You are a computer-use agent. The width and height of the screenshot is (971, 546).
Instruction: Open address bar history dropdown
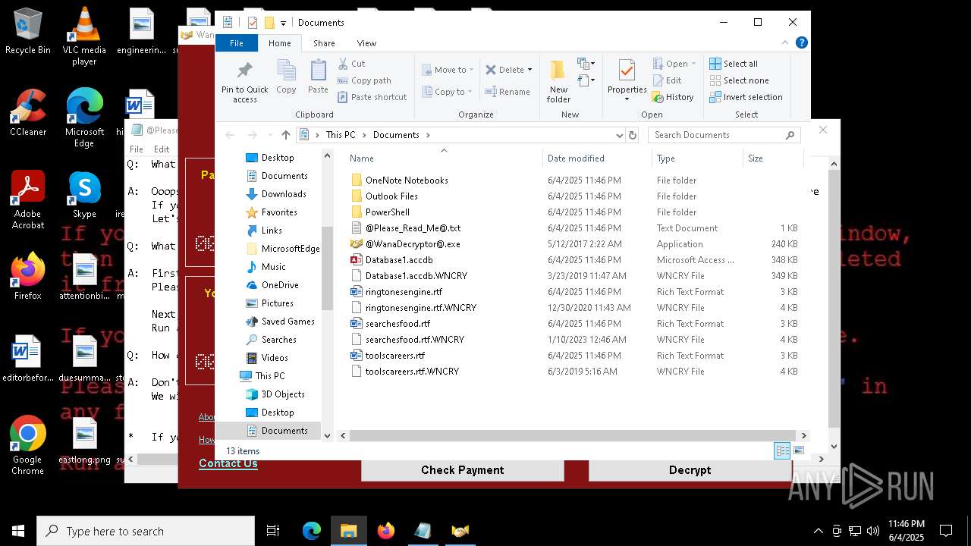click(620, 135)
